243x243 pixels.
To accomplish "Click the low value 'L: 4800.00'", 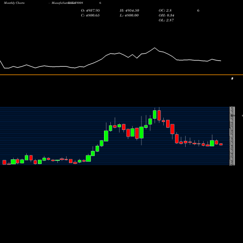I will point(129,16).
